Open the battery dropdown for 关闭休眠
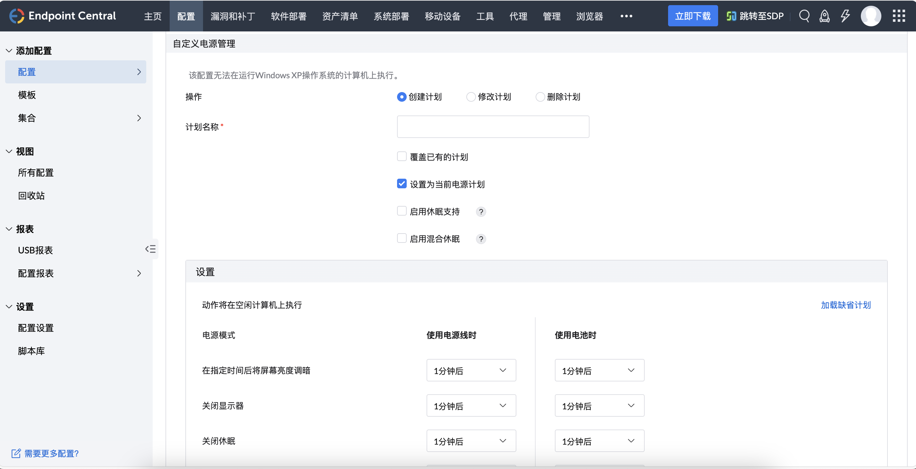This screenshot has height=469, width=916. pyautogui.click(x=599, y=441)
